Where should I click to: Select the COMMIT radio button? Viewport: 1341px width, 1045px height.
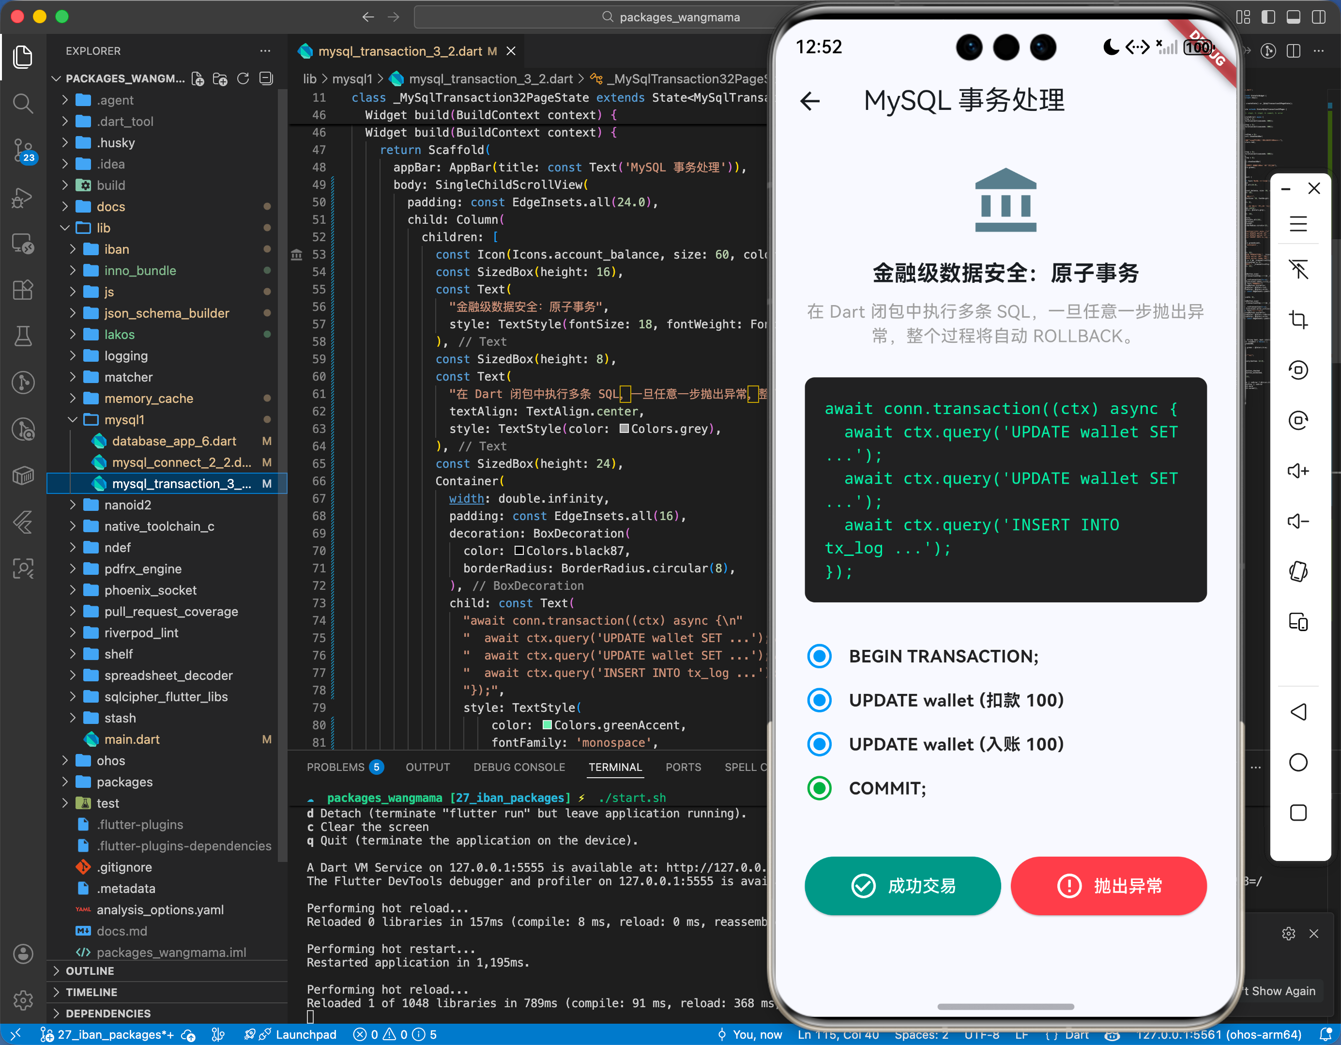[819, 788]
